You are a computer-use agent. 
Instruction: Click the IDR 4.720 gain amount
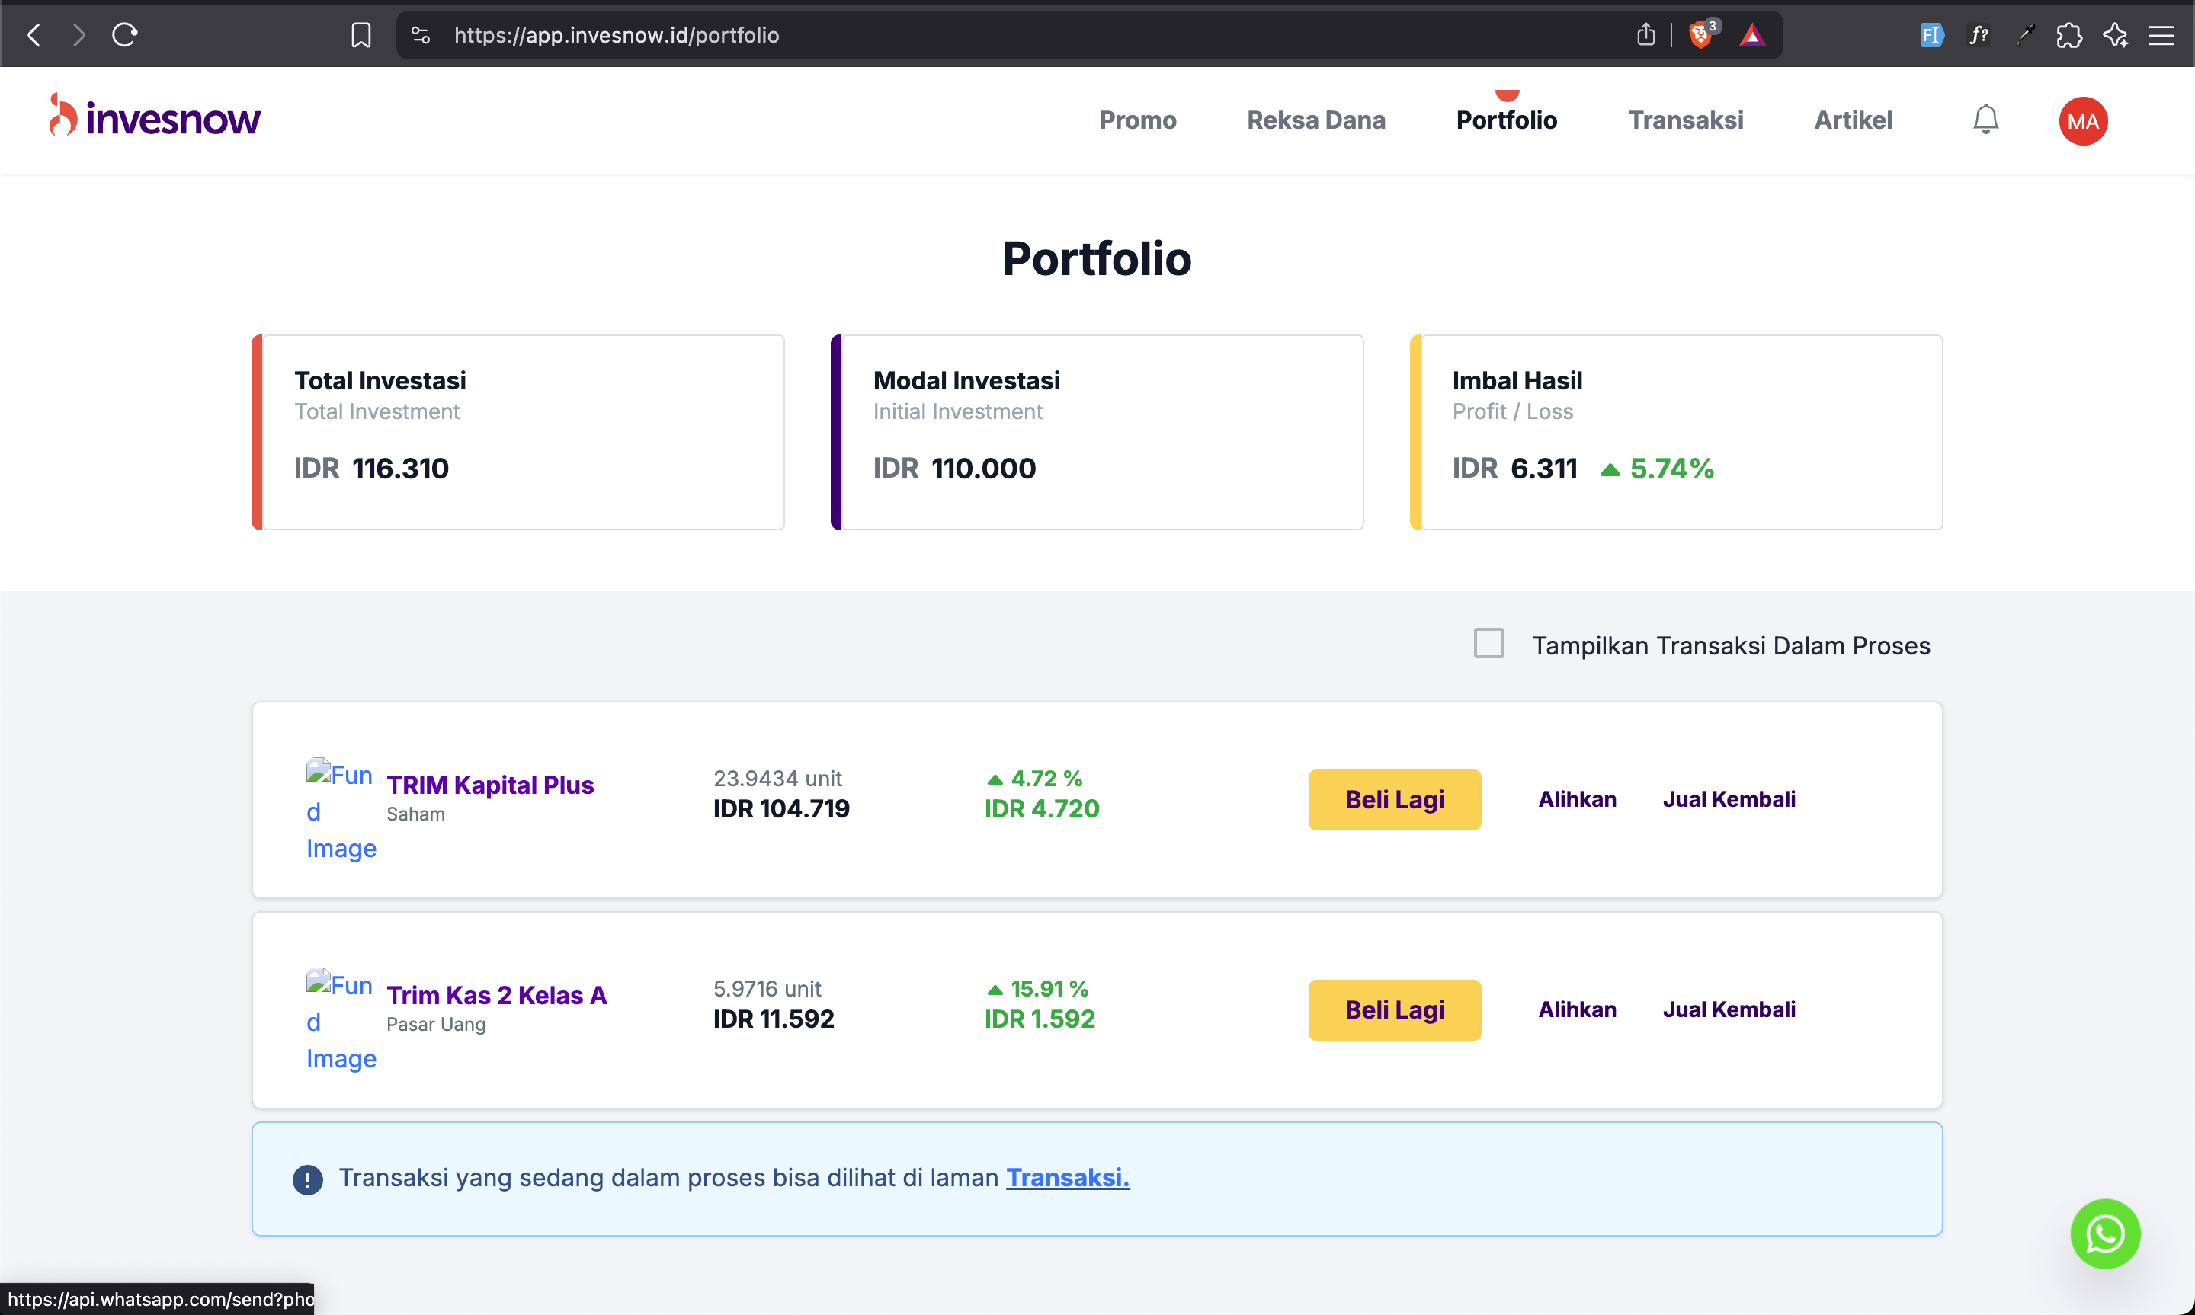click(1042, 808)
